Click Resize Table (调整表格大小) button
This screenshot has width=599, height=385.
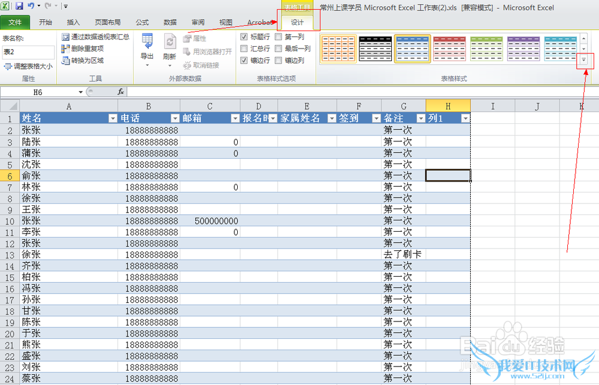click(x=28, y=66)
